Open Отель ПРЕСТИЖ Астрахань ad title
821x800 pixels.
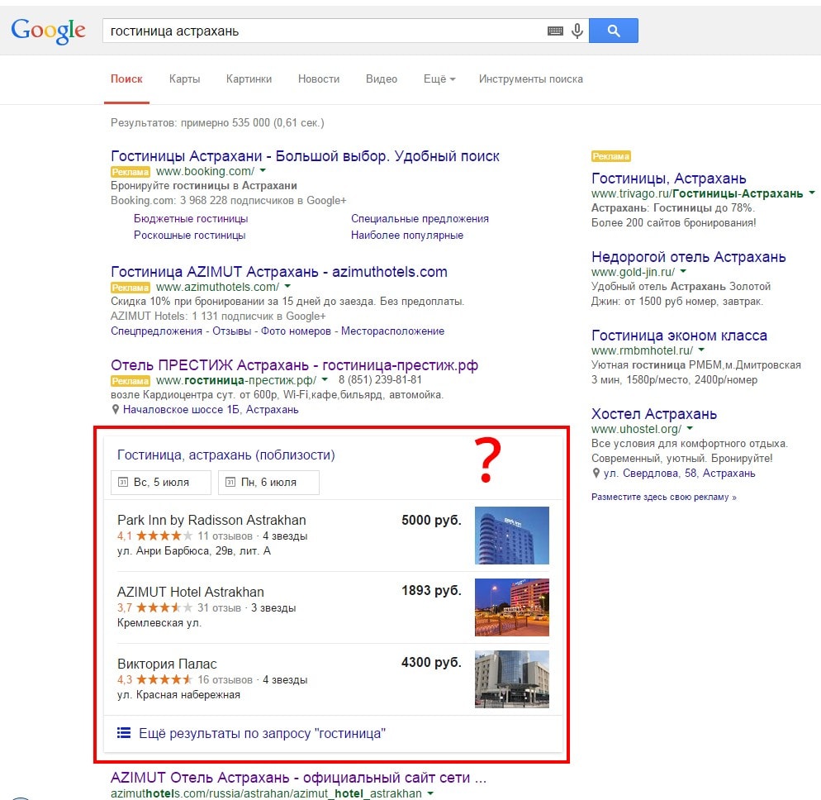tap(294, 365)
